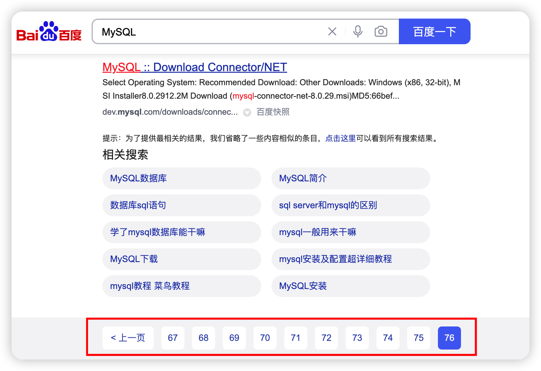Open the 百度快照 cached page link

tap(273, 112)
